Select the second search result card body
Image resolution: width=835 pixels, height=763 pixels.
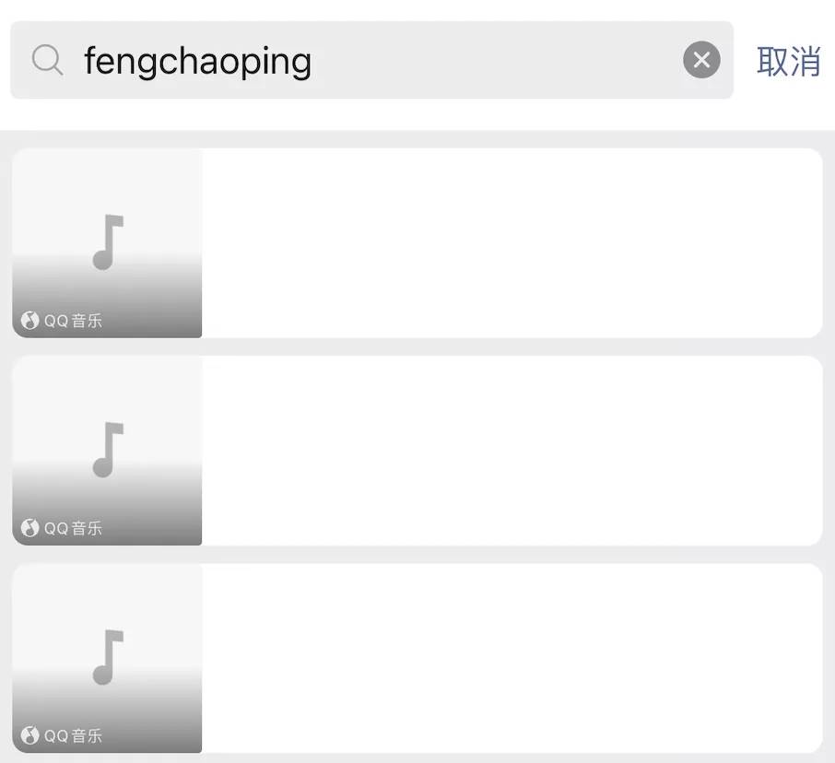(x=512, y=451)
